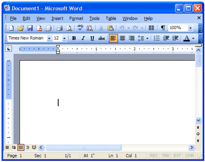The height and width of the screenshot is (162, 205).
Task: Toggle Show/Hide paragraph marks
Action: click(x=163, y=28)
